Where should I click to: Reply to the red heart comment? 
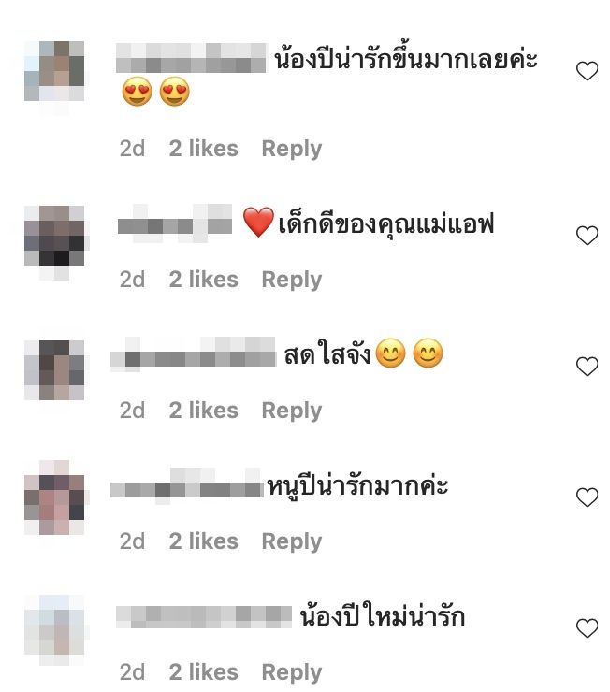tap(292, 281)
